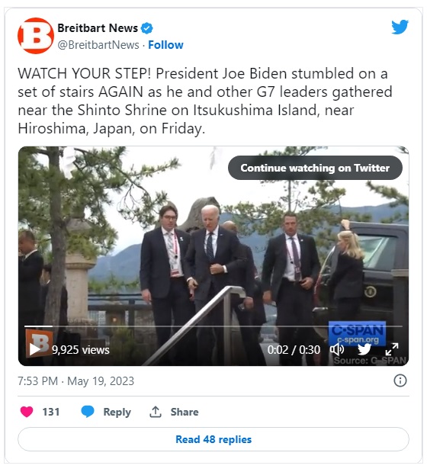Seek along the video progress bar
Screen dimensions: 427x472
point(213,326)
